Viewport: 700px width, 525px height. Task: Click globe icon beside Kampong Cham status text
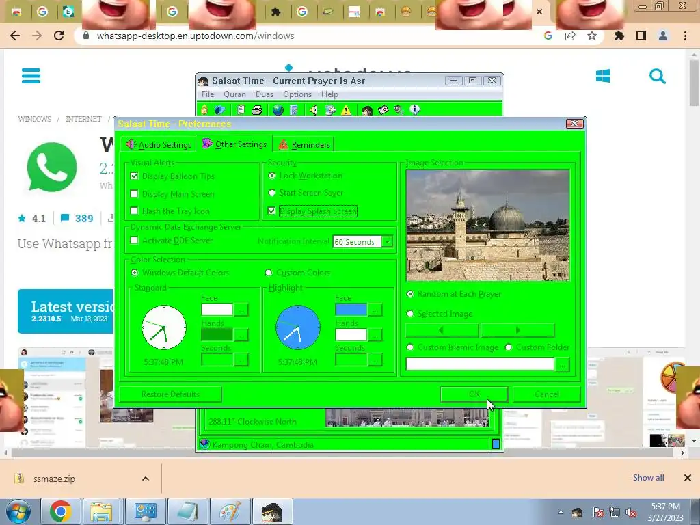tap(204, 444)
